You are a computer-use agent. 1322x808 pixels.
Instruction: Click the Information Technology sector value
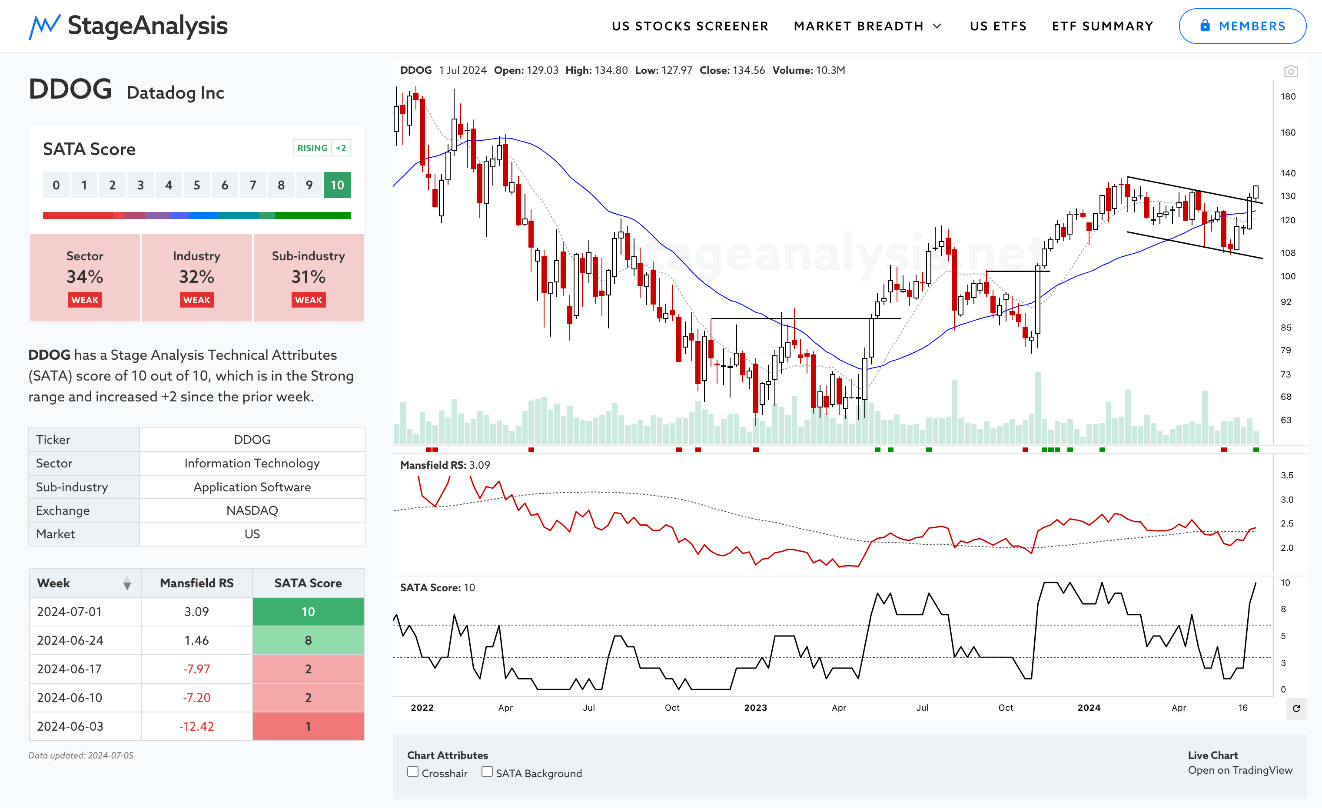tap(252, 463)
